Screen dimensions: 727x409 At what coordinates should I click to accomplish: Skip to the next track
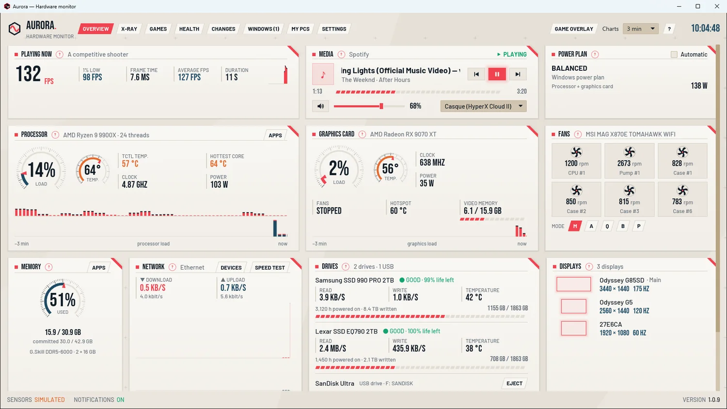[x=518, y=74]
